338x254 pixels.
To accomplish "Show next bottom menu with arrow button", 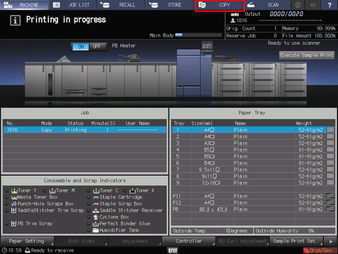I will pyautogui.click(x=331, y=242).
